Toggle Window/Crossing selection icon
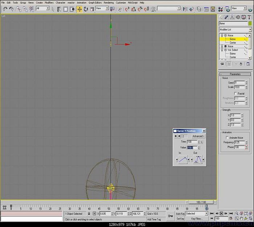This screenshot has width=254, height=227. pos(72,9)
